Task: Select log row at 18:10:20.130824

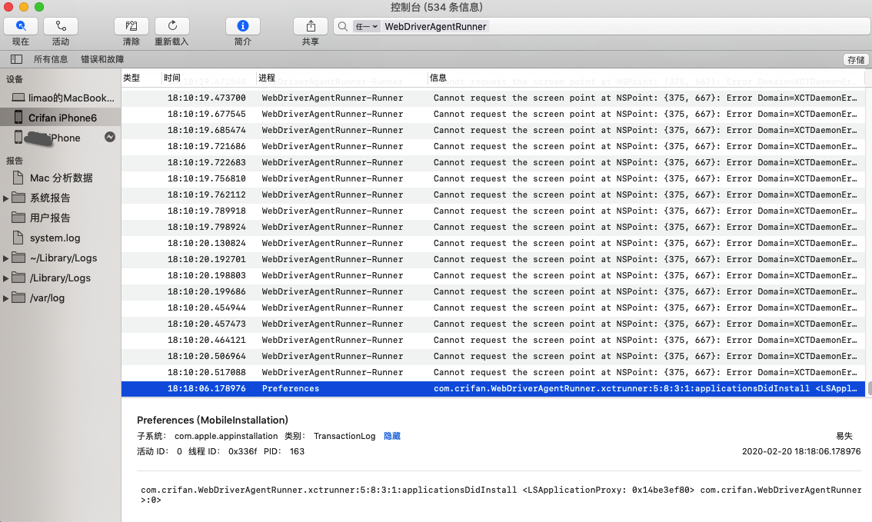Action: coord(493,243)
